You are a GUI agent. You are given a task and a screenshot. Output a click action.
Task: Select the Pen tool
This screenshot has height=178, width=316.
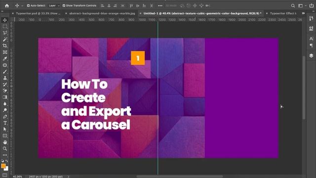pyautogui.click(x=5, y=117)
